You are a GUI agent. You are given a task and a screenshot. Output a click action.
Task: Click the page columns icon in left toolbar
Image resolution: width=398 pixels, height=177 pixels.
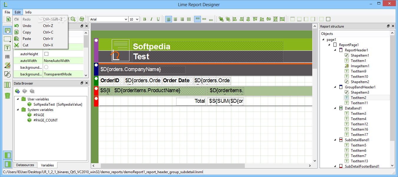point(8,85)
